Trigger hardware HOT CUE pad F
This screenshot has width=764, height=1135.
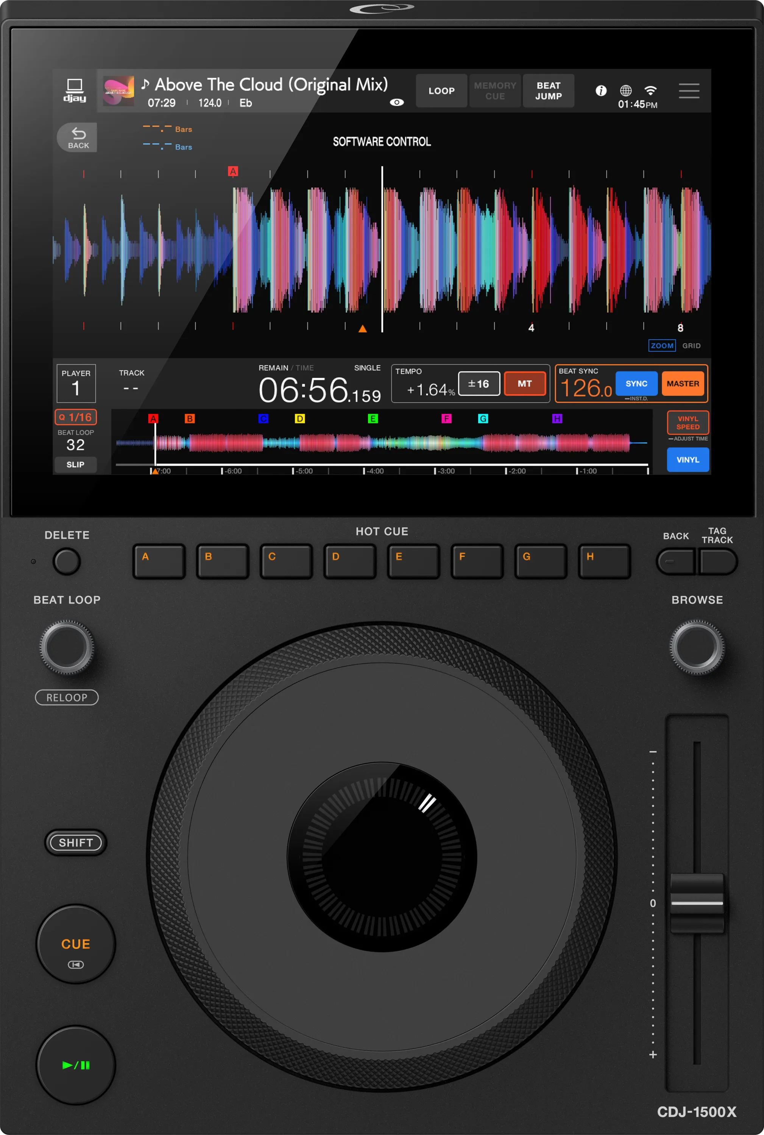pos(477,561)
